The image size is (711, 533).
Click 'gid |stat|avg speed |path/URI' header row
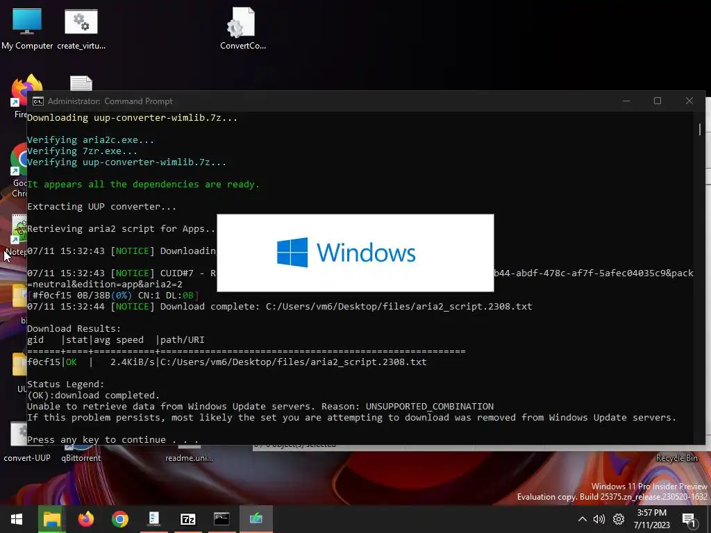(116, 339)
